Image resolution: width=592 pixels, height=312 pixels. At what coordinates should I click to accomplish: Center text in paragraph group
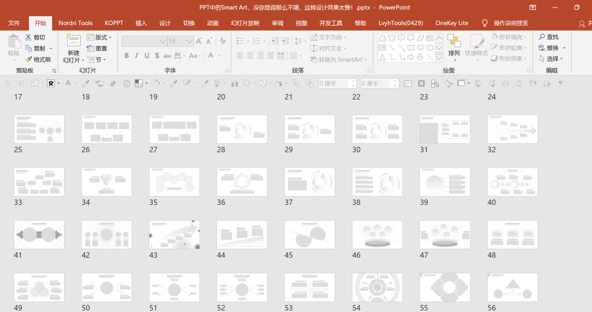pyautogui.click(x=250, y=56)
